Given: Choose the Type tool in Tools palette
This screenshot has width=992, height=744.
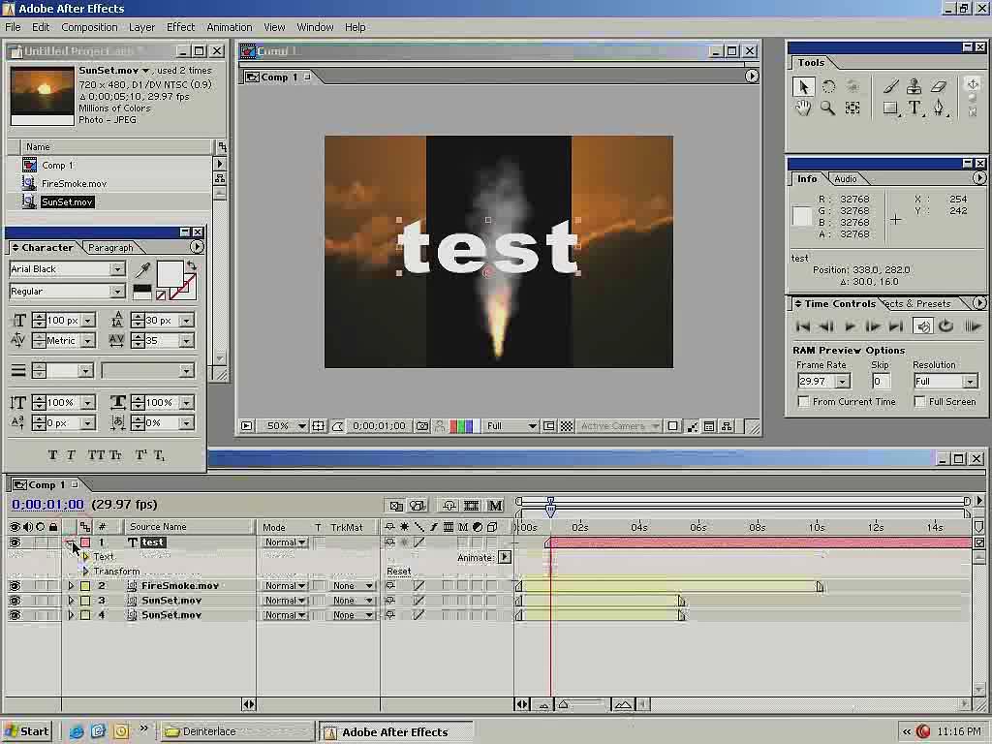Looking at the screenshot, I should [914, 108].
